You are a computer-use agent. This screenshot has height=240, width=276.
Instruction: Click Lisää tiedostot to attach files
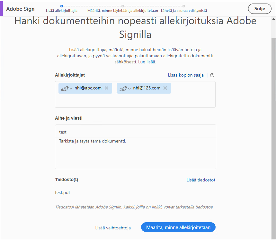pyautogui.click(x=200, y=180)
